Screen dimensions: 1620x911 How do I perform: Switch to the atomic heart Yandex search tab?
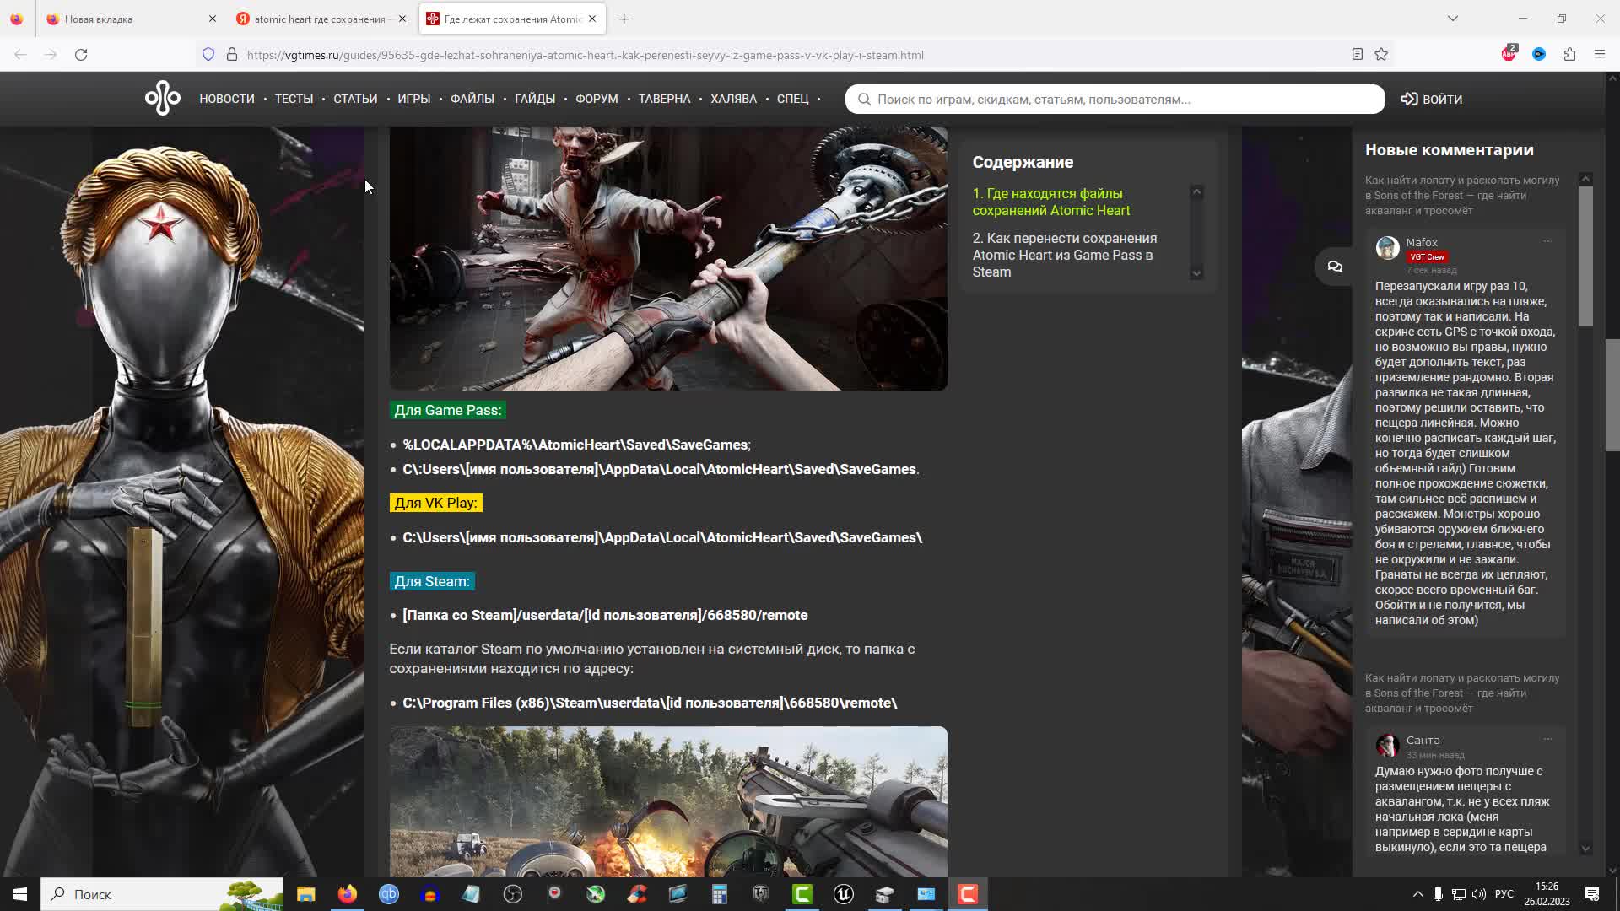pyautogui.click(x=319, y=19)
